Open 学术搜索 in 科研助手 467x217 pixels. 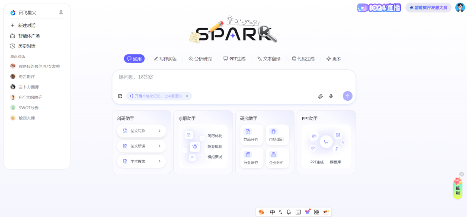point(141,161)
